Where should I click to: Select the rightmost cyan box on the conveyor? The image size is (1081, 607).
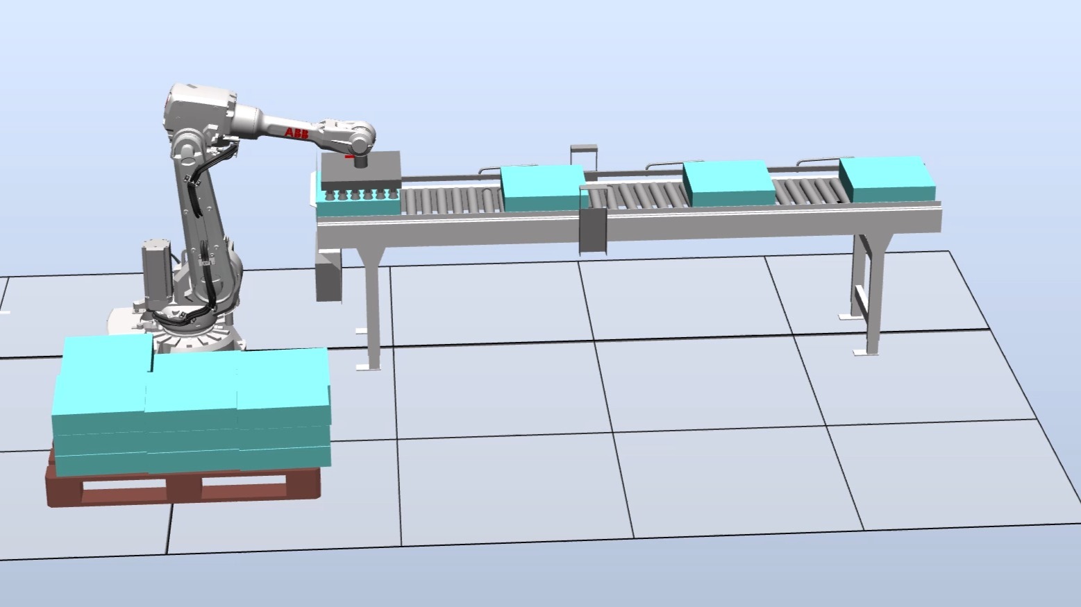(887, 179)
